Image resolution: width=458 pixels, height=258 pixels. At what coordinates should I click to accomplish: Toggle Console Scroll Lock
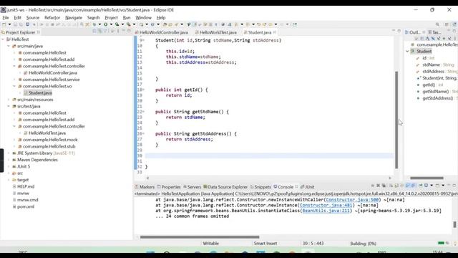pyautogui.click(x=396, y=186)
